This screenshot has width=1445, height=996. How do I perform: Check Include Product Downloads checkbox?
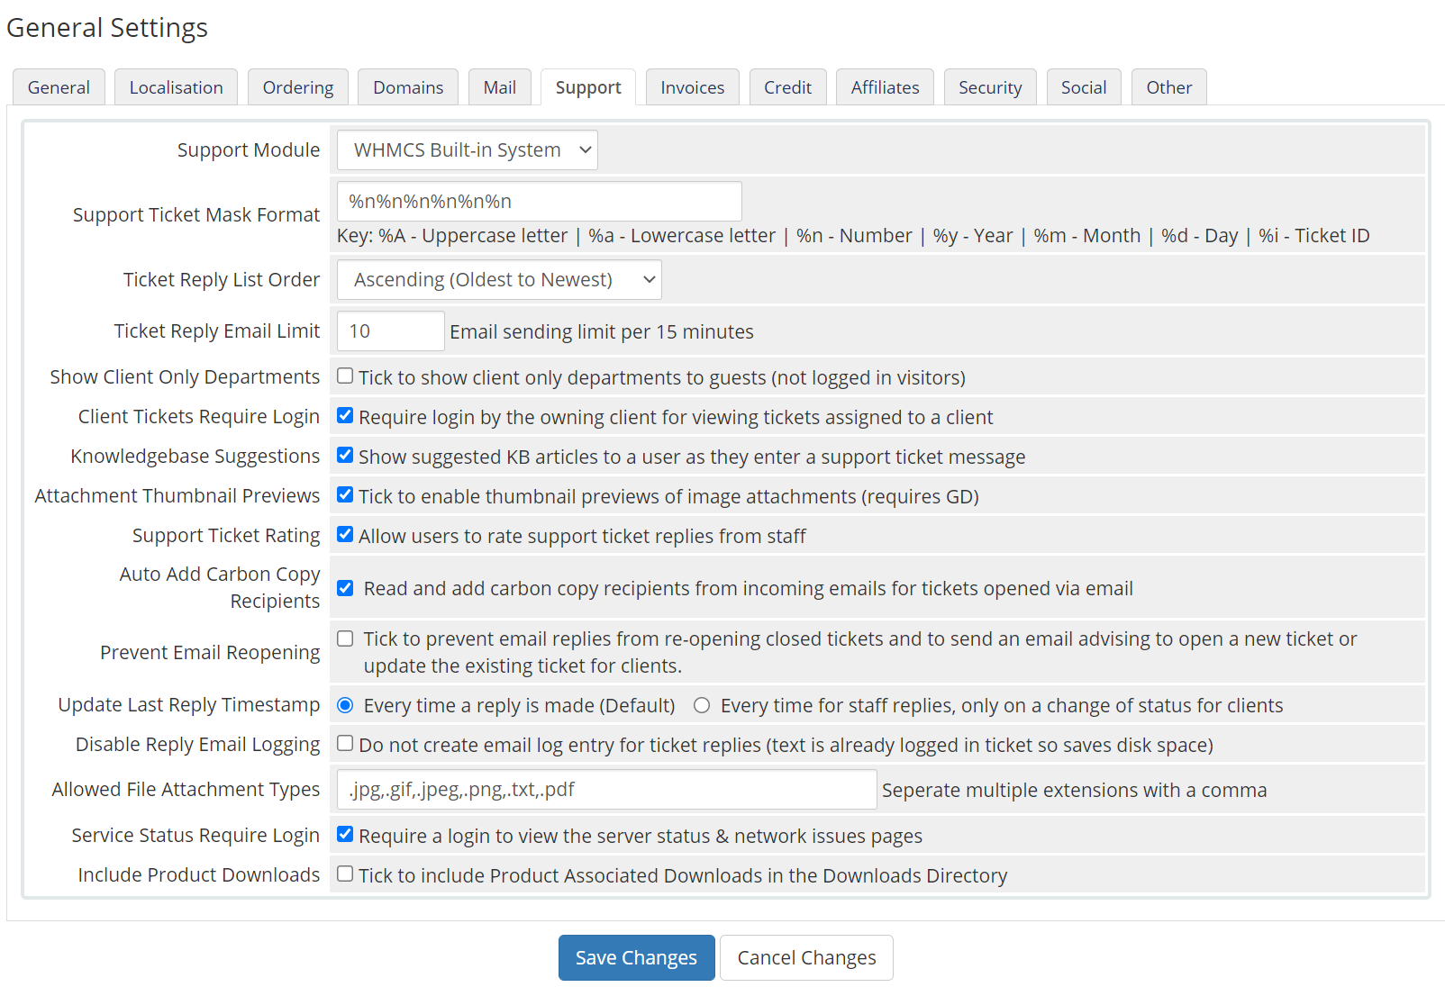[x=345, y=874]
